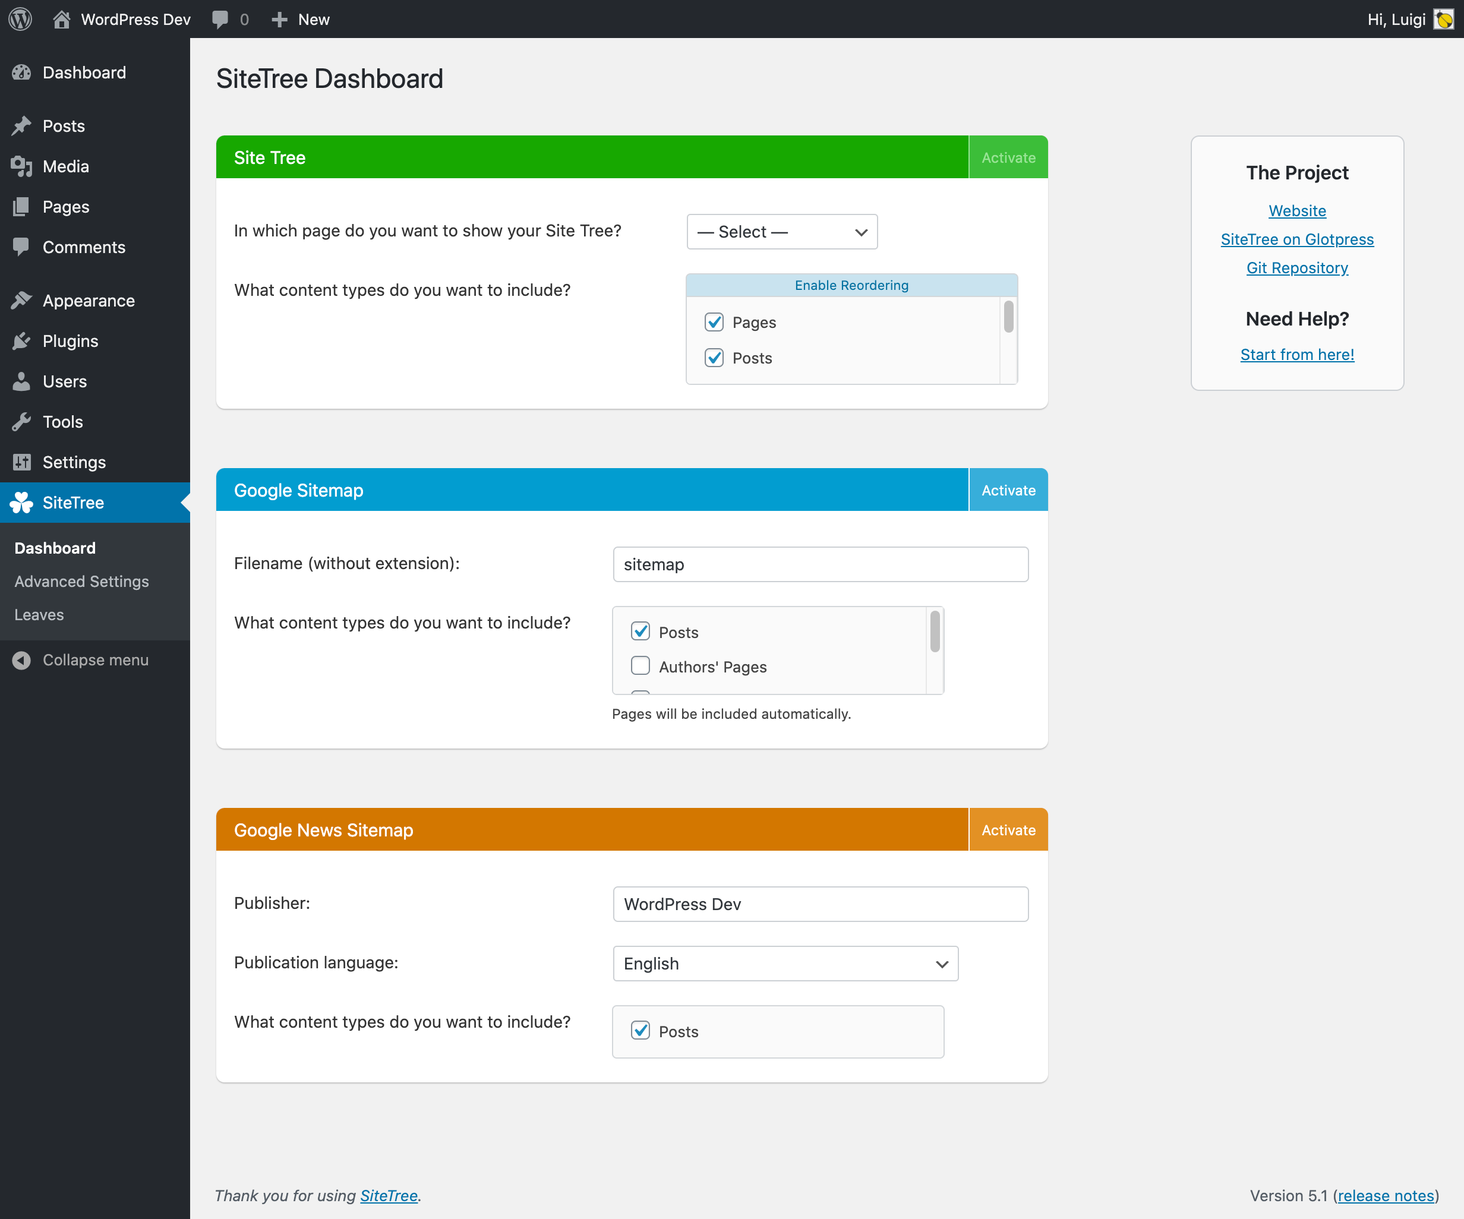Screen dimensions: 1464x1219
Task: Click Enable Reordering bar
Action: (851, 285)
